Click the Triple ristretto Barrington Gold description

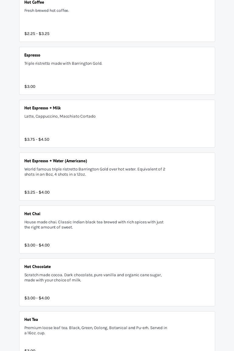pyautogui.click(x=63, y=64)
